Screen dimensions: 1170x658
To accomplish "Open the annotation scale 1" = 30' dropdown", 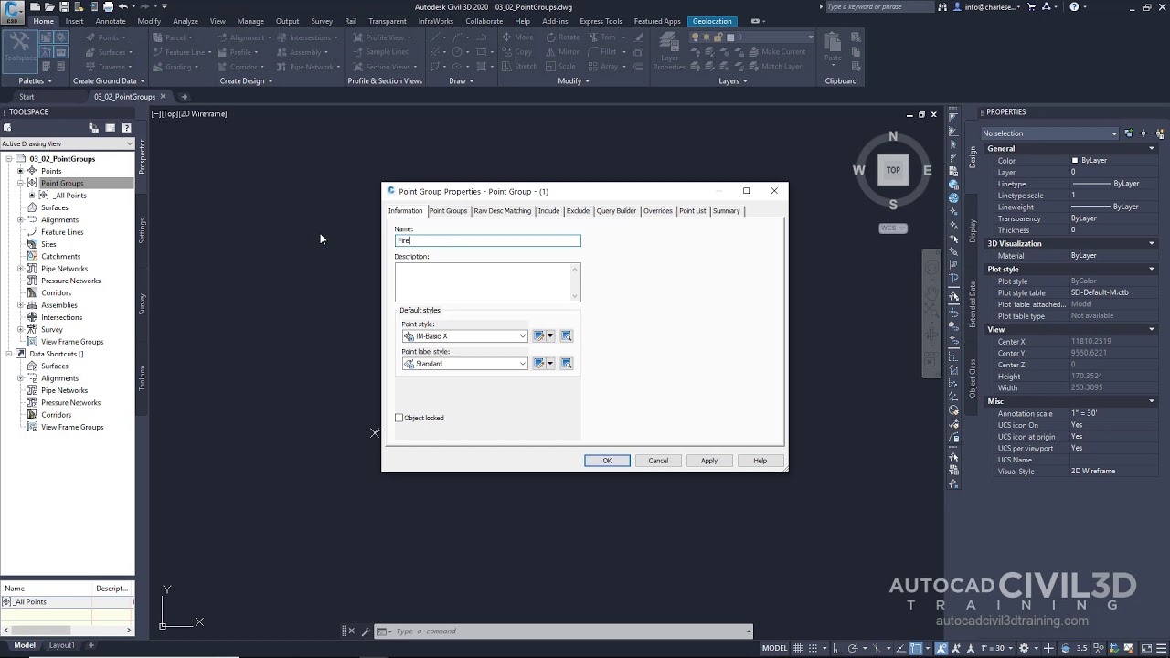I will click(x=995, y=648).
